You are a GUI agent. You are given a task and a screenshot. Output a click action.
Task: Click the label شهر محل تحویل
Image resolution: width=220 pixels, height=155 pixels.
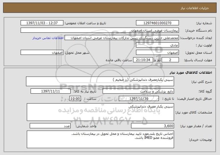click(77, 53)
